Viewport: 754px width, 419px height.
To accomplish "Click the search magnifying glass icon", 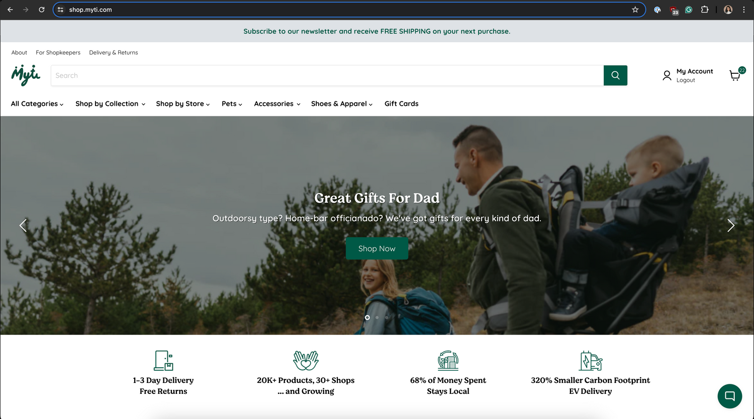I will tap(615, 75).
